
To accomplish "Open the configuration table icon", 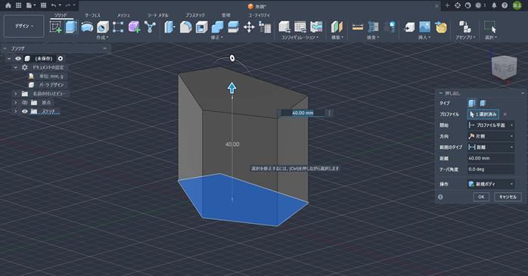I will 300,27.
